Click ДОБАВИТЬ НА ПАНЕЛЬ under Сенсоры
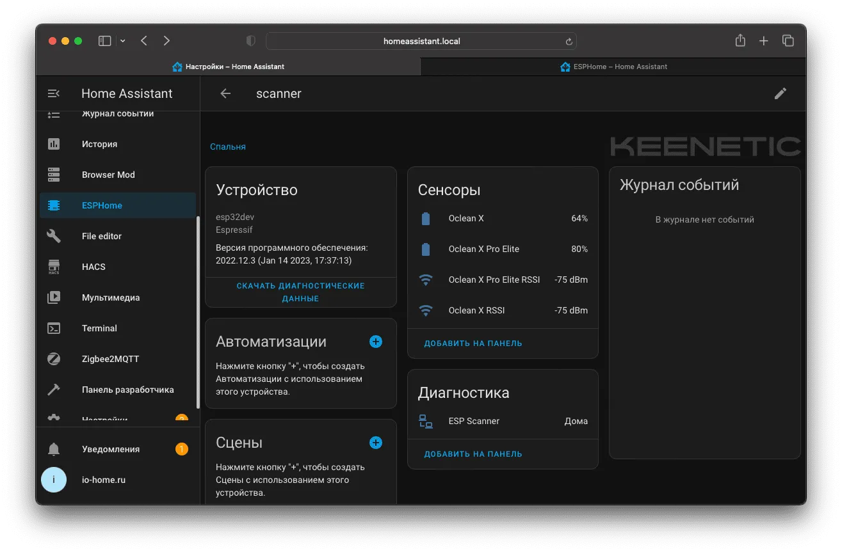This screenshot has width=842, height=552. (473, 343)
